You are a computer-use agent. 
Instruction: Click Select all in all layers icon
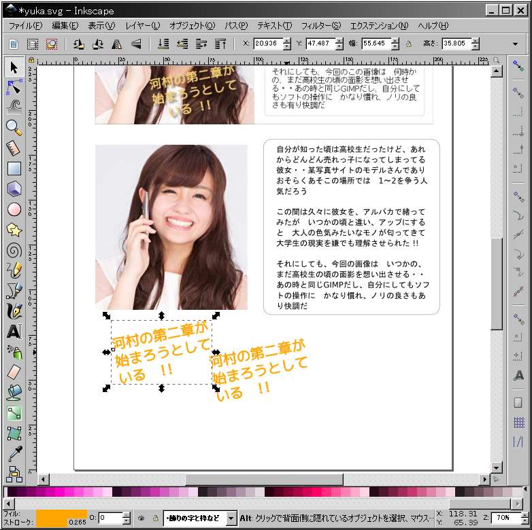[33, 43]
